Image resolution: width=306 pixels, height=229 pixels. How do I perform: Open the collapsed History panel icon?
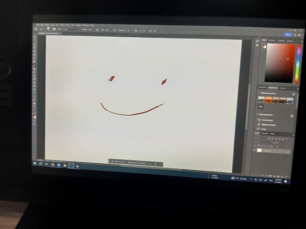tap(257, 41)
